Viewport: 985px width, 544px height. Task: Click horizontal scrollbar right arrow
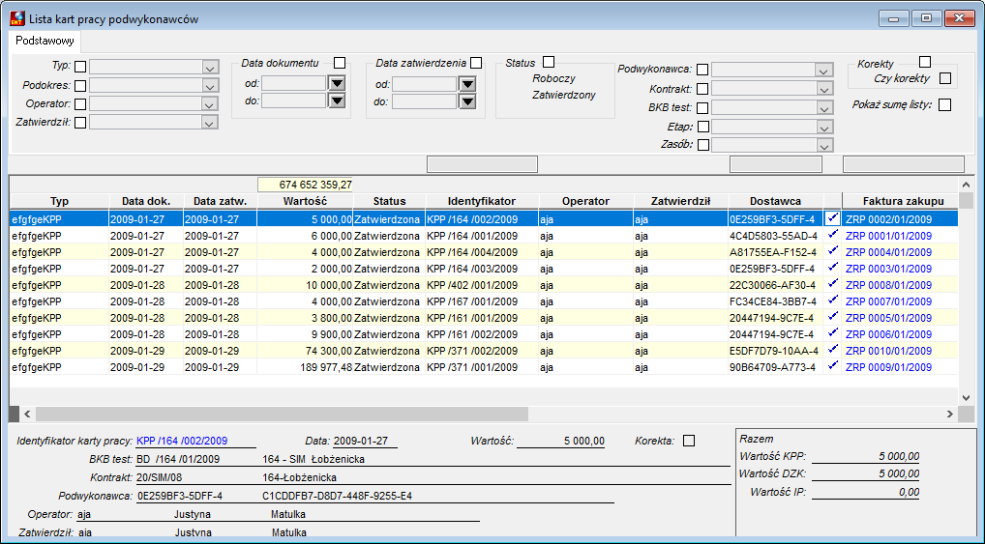950,415
